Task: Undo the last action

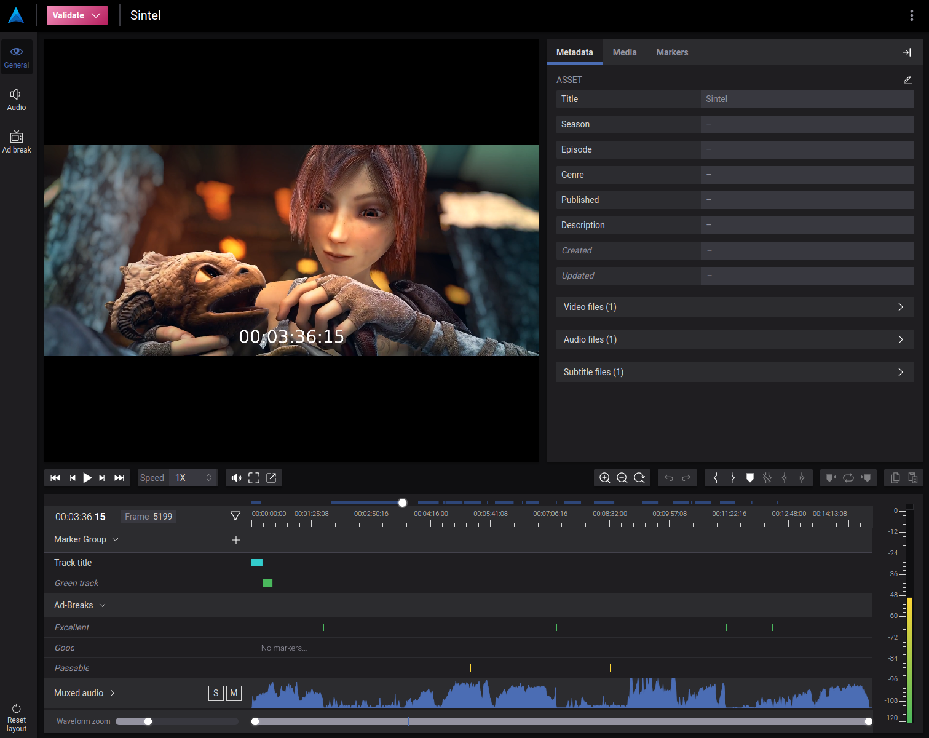Action: coord(669,478)
